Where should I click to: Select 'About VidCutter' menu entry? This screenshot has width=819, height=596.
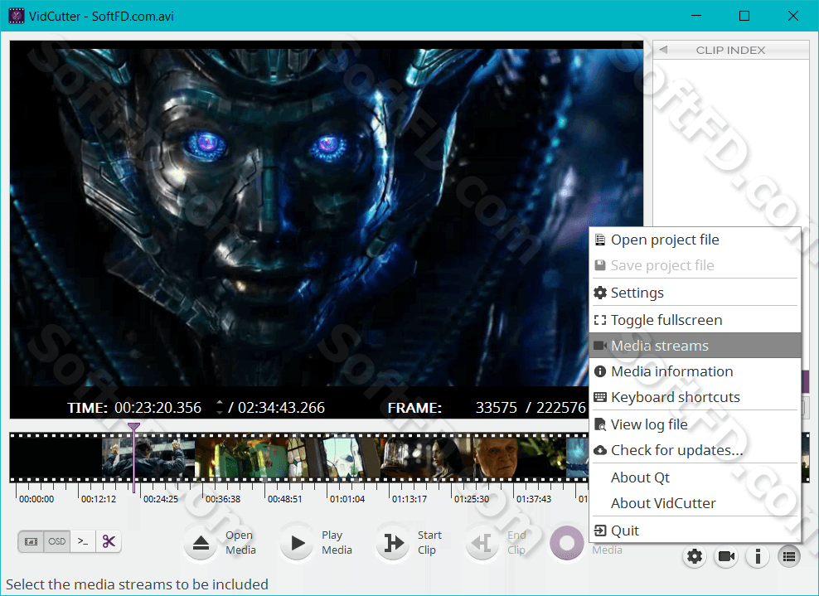tap(695, 503)
